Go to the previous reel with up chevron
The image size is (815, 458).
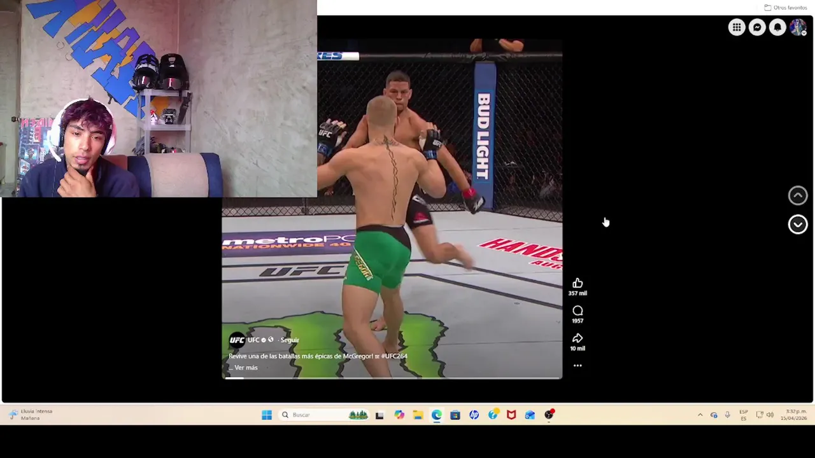798,195
